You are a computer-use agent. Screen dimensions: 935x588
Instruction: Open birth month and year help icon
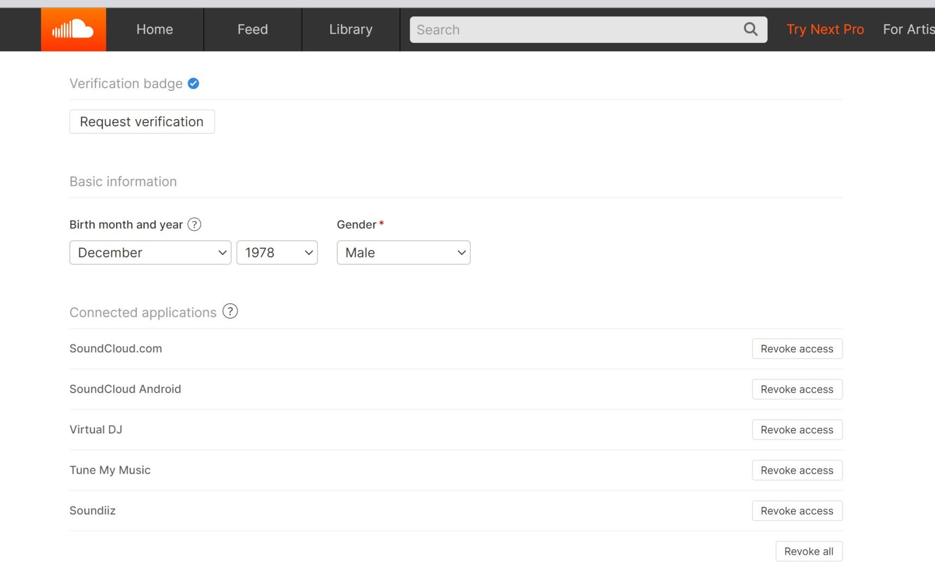[x=194, y=224]
